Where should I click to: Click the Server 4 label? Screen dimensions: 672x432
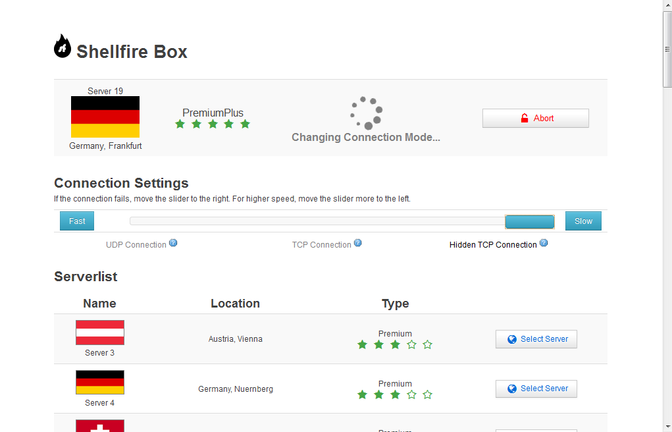pos(99,403)
